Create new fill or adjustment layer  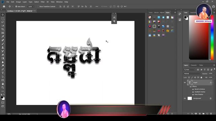[x=199, y=114]
